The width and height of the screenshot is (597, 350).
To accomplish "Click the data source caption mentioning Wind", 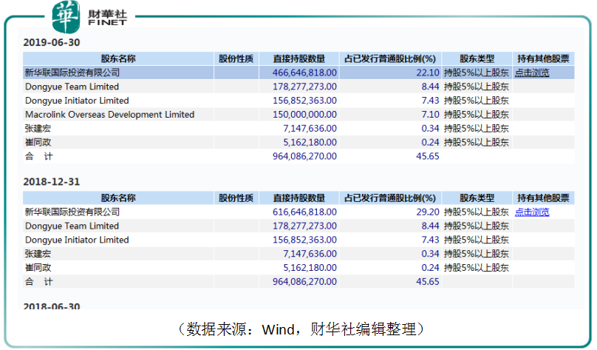I will (x=301, y=329).
